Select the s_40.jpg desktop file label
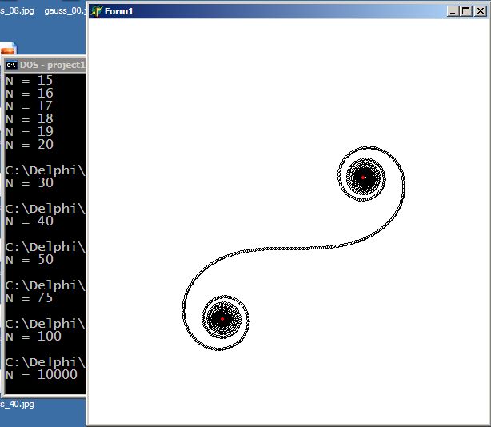Image resolution: width=491 pixels, height=427 pixels. pos(17,405)
